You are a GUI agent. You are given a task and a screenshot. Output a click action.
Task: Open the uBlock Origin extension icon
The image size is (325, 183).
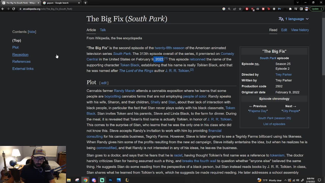click(252, 9)
